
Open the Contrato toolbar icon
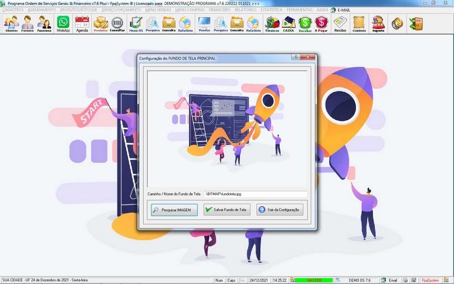(x=359, y=24)
